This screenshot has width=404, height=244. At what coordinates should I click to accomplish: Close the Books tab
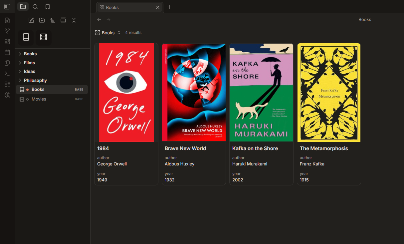[158, 7]
